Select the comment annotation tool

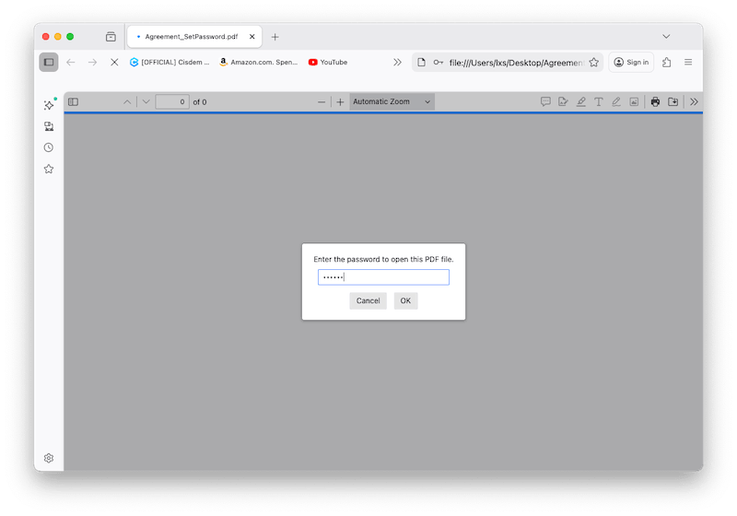coord(545,102)
